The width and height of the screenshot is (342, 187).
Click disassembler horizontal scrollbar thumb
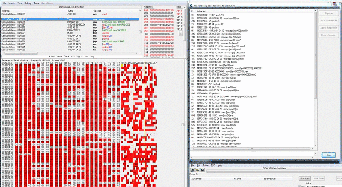[x=21, y=53]
